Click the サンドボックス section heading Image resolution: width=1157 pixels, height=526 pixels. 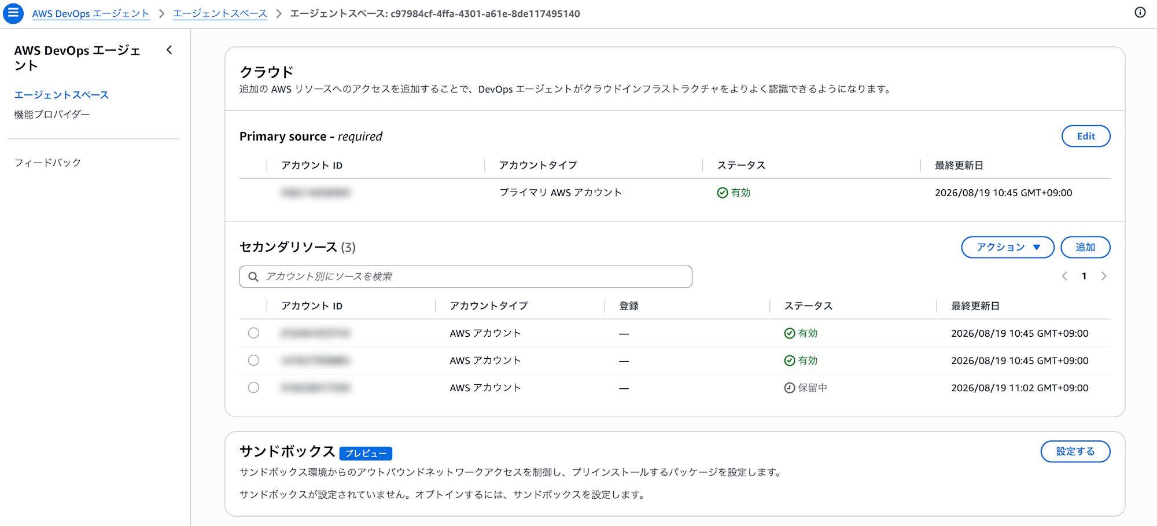[288, 451]
